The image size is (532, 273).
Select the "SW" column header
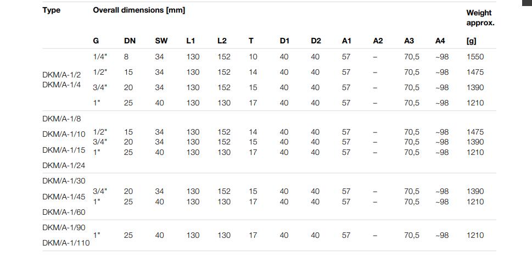[x=161, y=41]
